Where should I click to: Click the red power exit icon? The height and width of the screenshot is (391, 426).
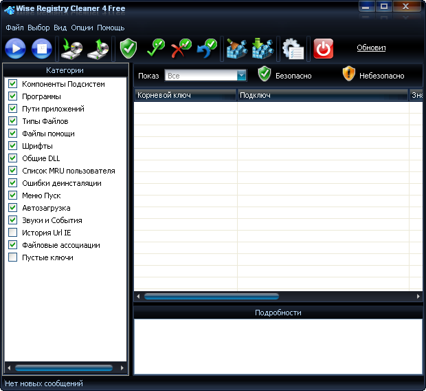(324, 48)
